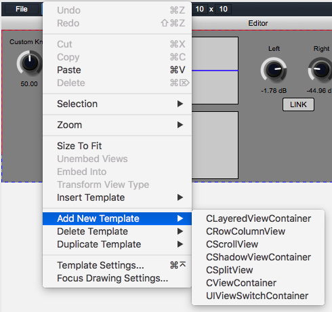
Task: Open the Duplicate Template submenu
Action: coord(117,244)
